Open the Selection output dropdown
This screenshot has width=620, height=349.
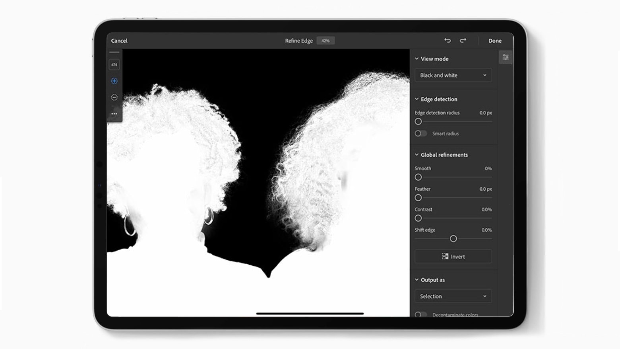click(x=453, y=296)
